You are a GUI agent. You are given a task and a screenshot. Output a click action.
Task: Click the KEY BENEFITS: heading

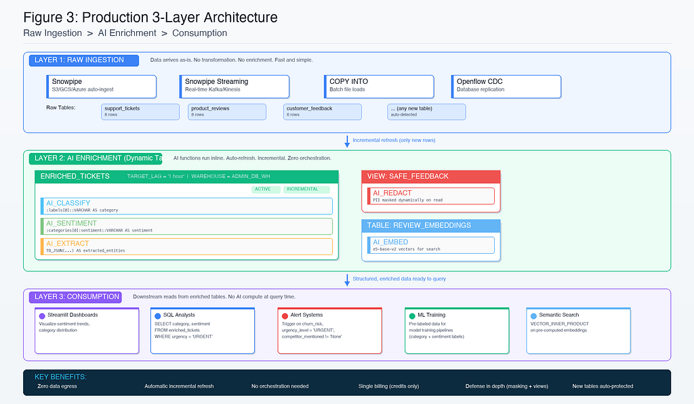[x=60, y=377]
